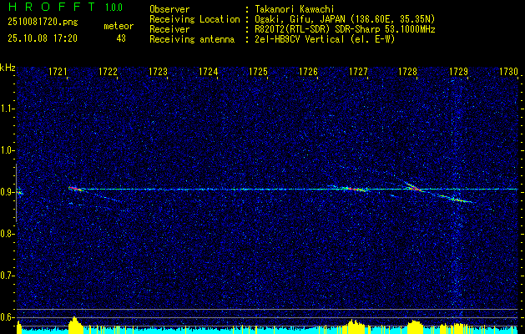This screenshot has width=525, height=334.
Task: Click the date stamp 25.10.08 17:20
Action: click(43, 38)
